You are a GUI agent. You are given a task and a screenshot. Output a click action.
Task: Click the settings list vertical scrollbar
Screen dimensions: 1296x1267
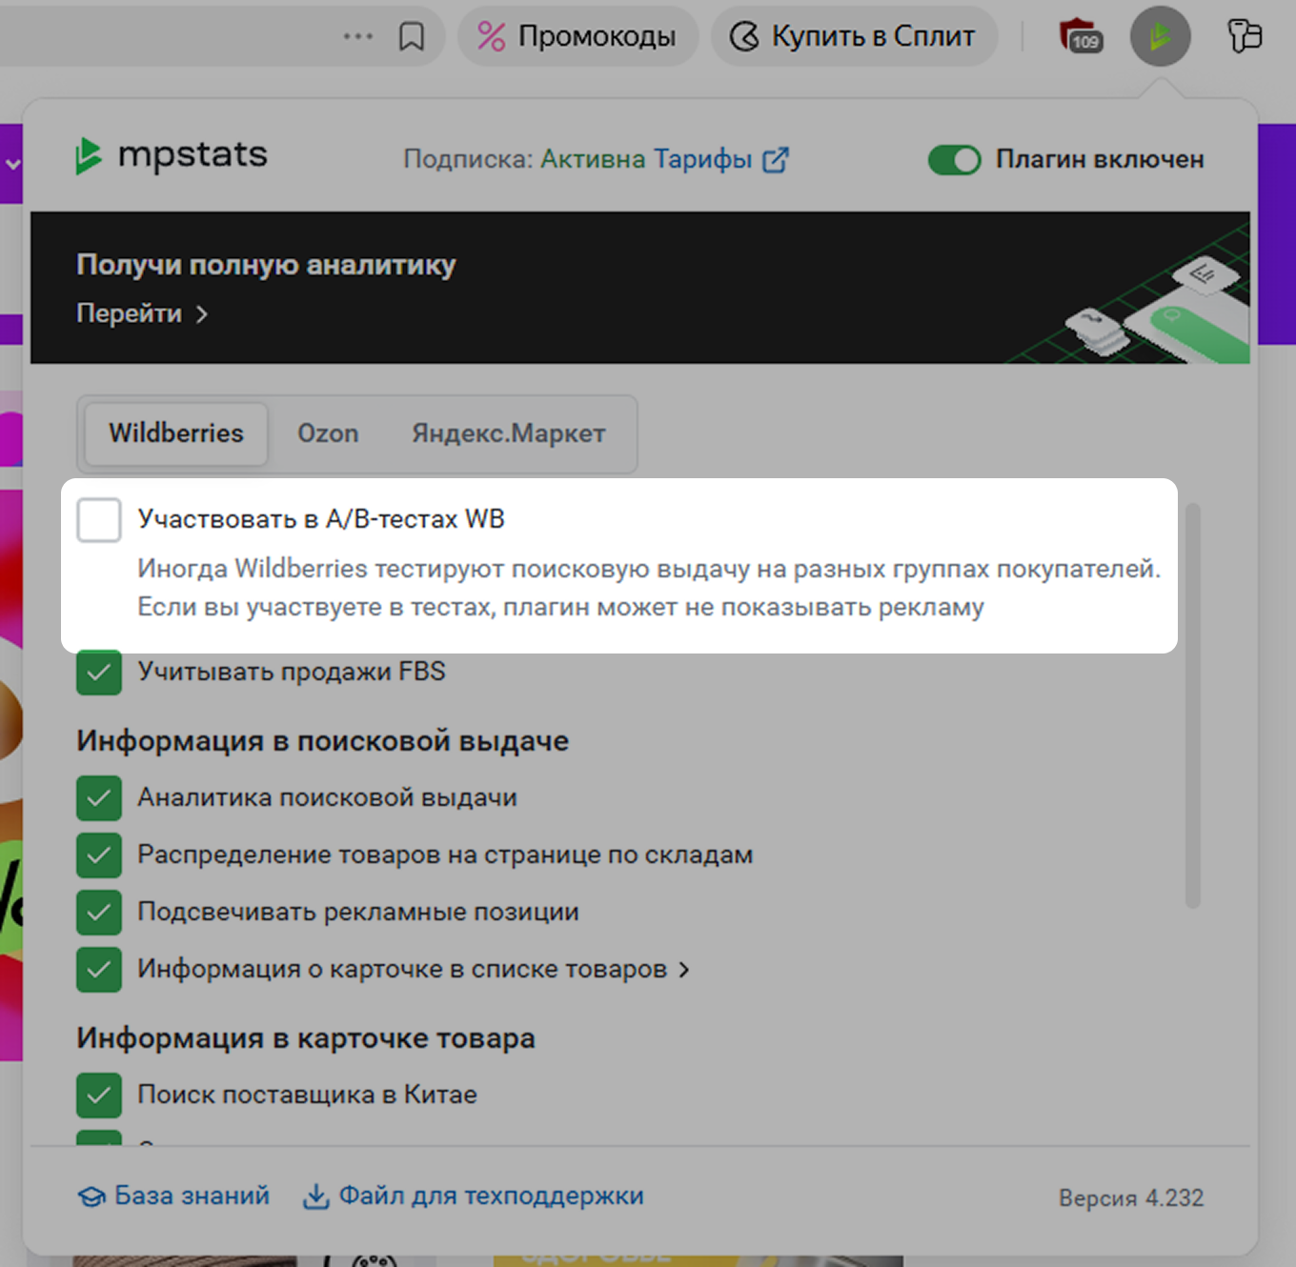tap(1192, 705)
